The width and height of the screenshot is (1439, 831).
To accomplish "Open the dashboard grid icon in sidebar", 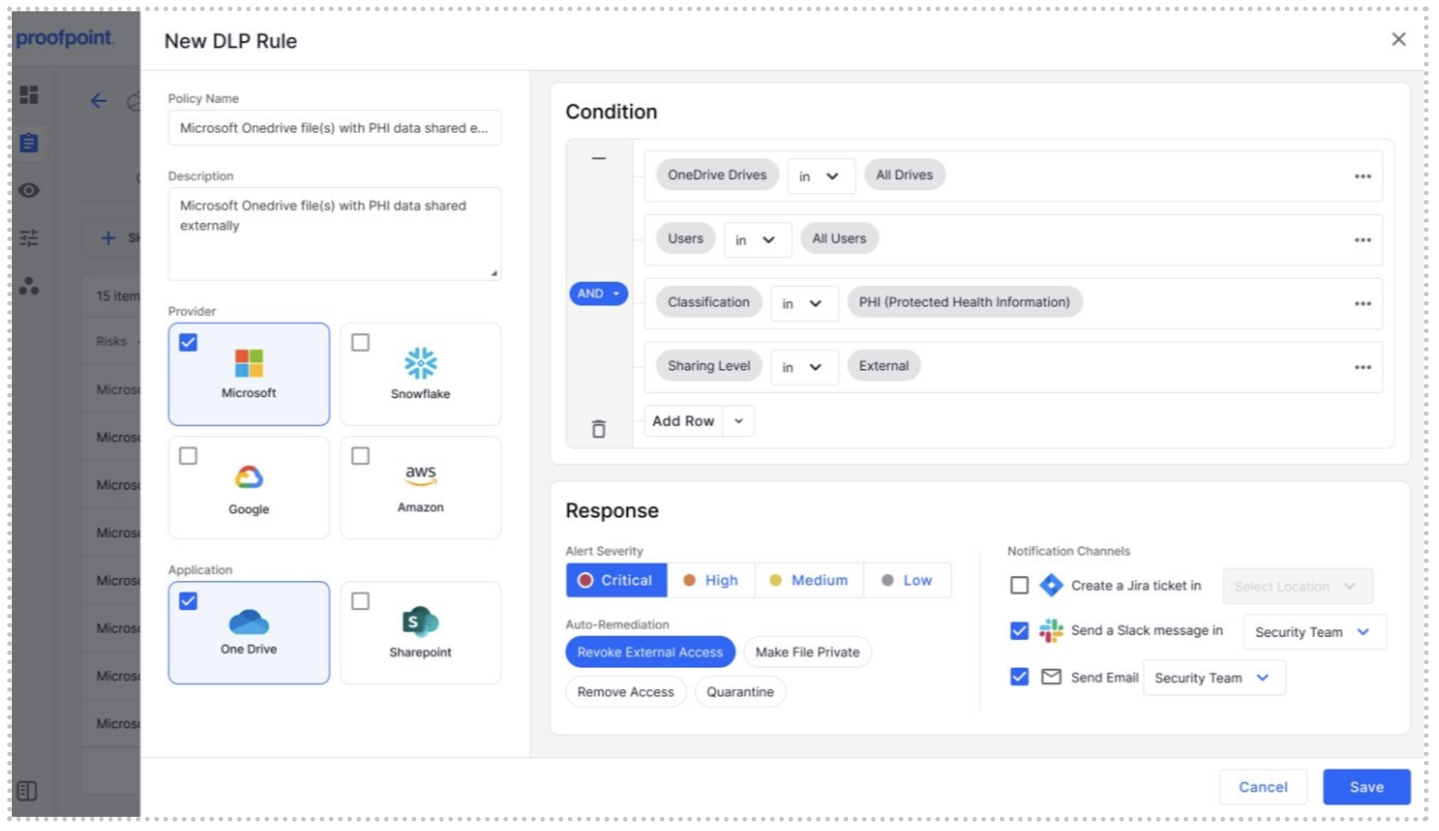I will pyautogui.click(x=29, y=95).
